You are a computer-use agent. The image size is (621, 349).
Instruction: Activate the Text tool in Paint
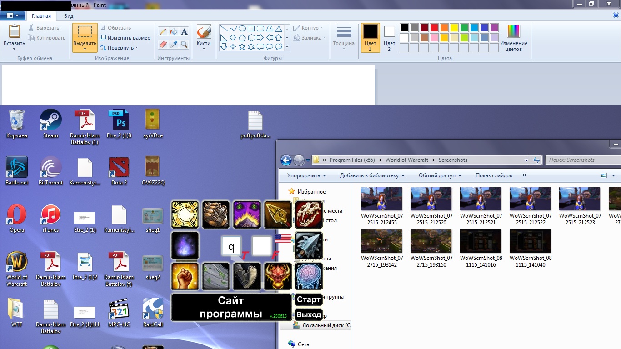pyautogui.click(x=184, y=32)
